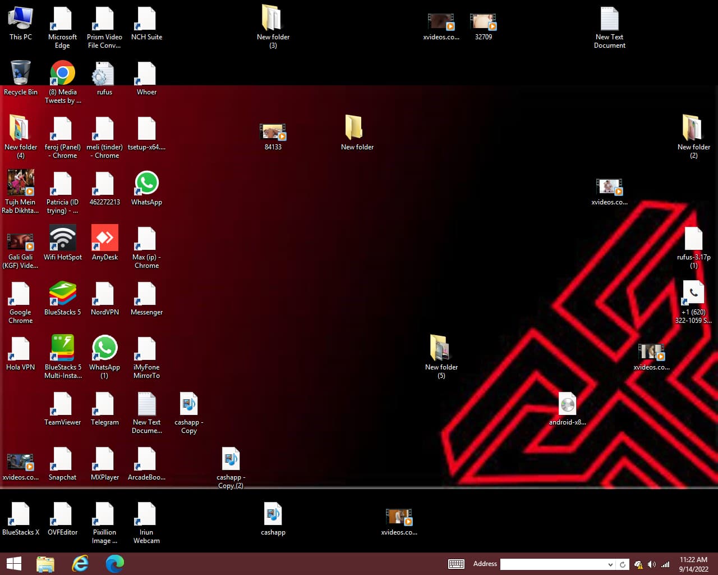Select Tujh Mein Rab Dikhta video thumbnail
Viewport: 718px width, 575px height.
coord(21,193)
